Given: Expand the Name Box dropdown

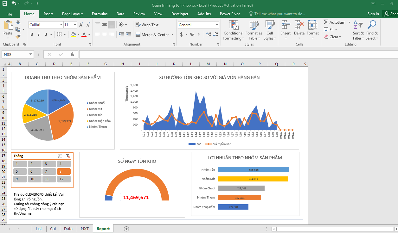Looking at the screenshot, I should tap(31, 54).
